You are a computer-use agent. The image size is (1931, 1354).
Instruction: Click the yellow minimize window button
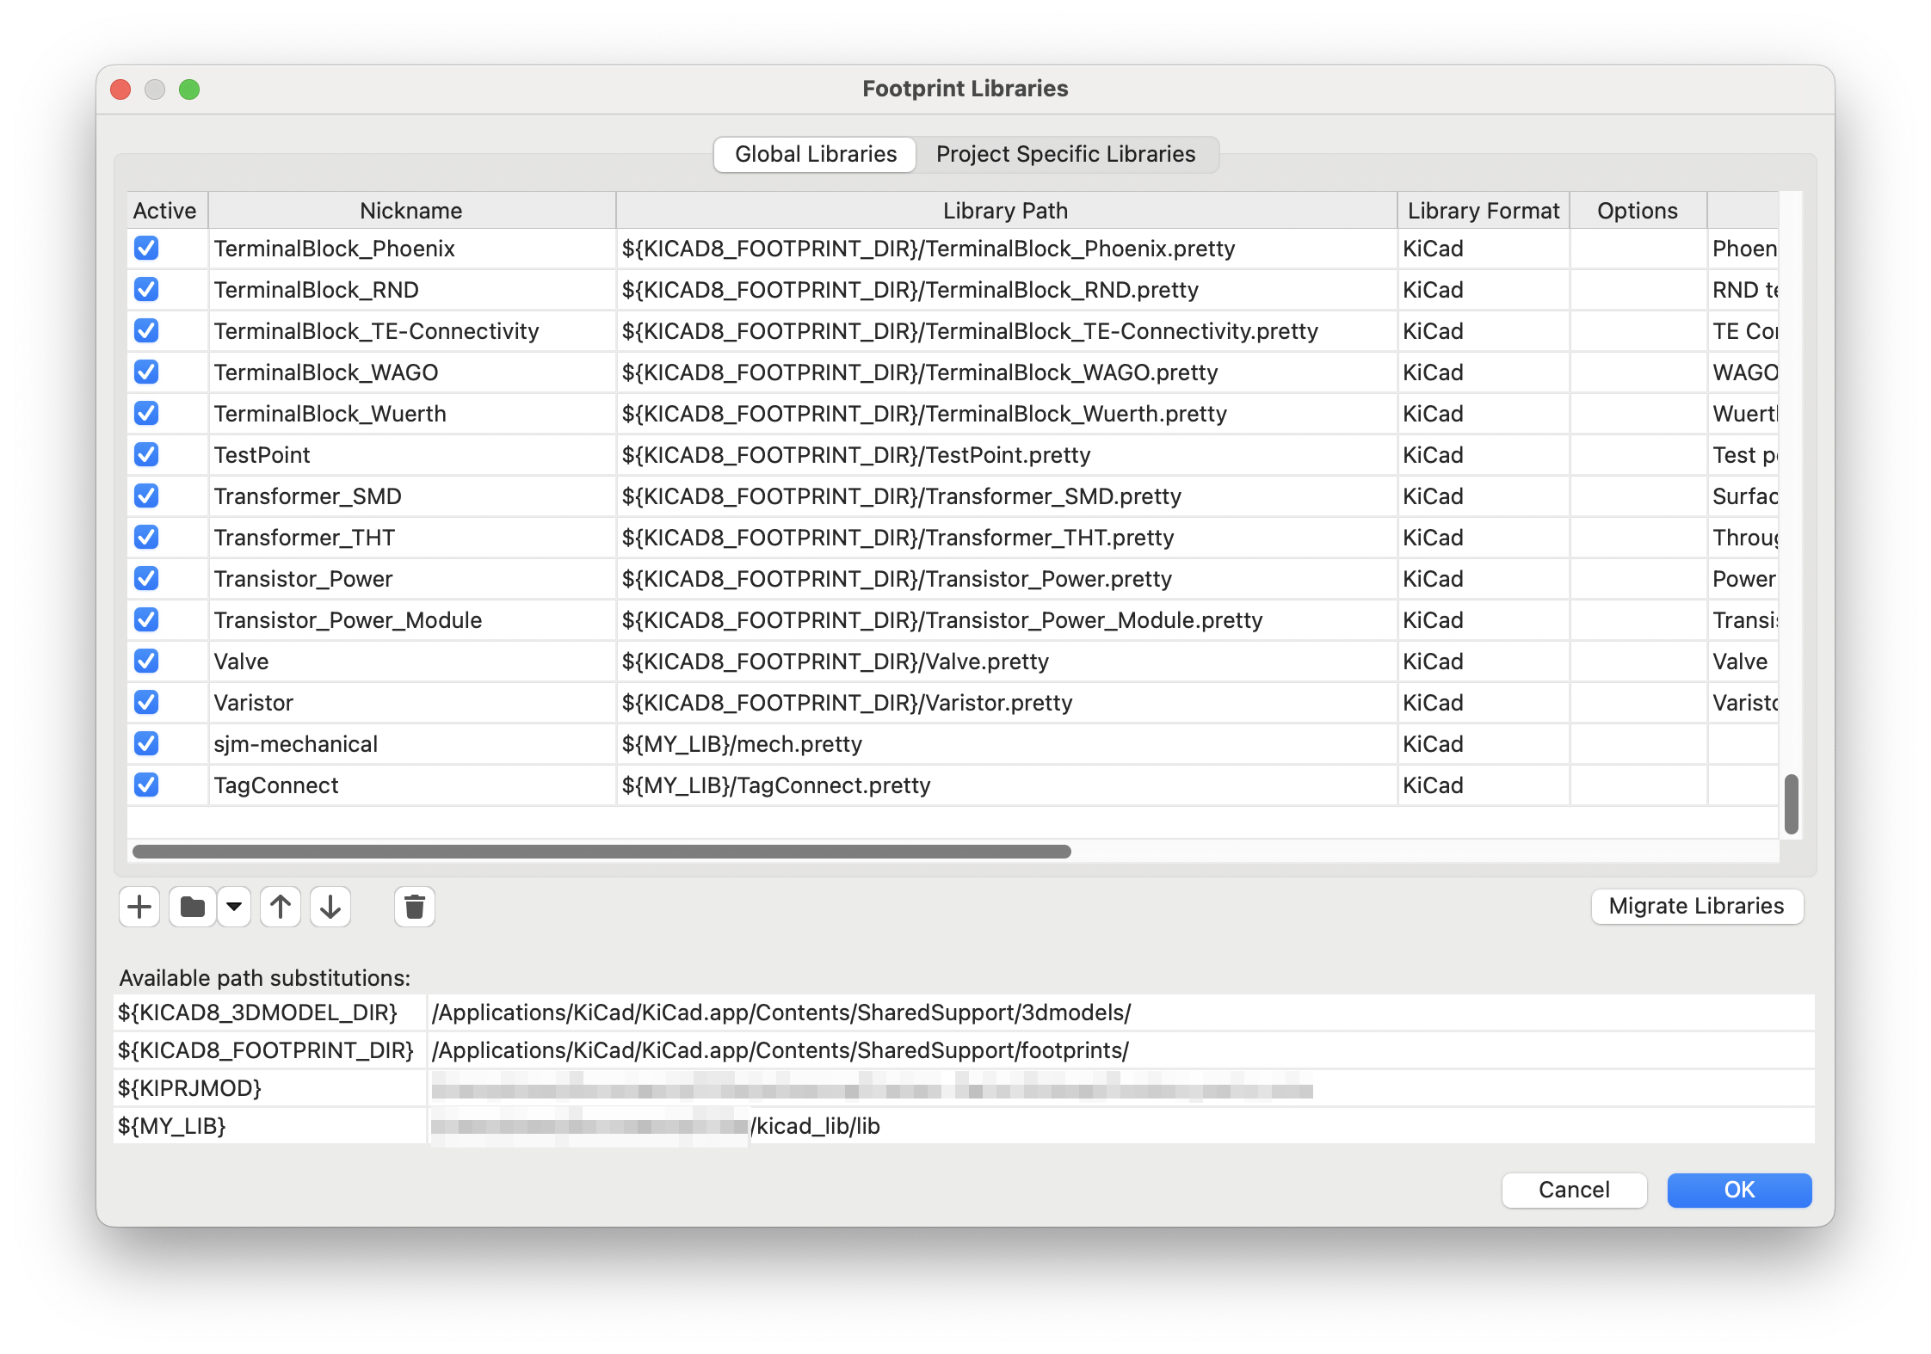(x=155, y=89)
